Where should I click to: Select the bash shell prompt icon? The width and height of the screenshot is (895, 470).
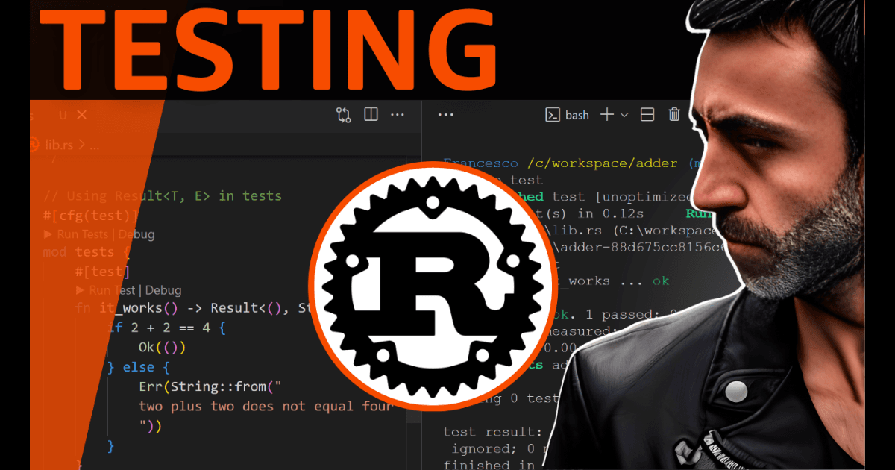(552, 114)
